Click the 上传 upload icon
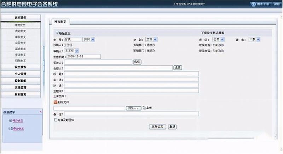The image size is (283, 154). pyautogui.click(x=144, y=108)
